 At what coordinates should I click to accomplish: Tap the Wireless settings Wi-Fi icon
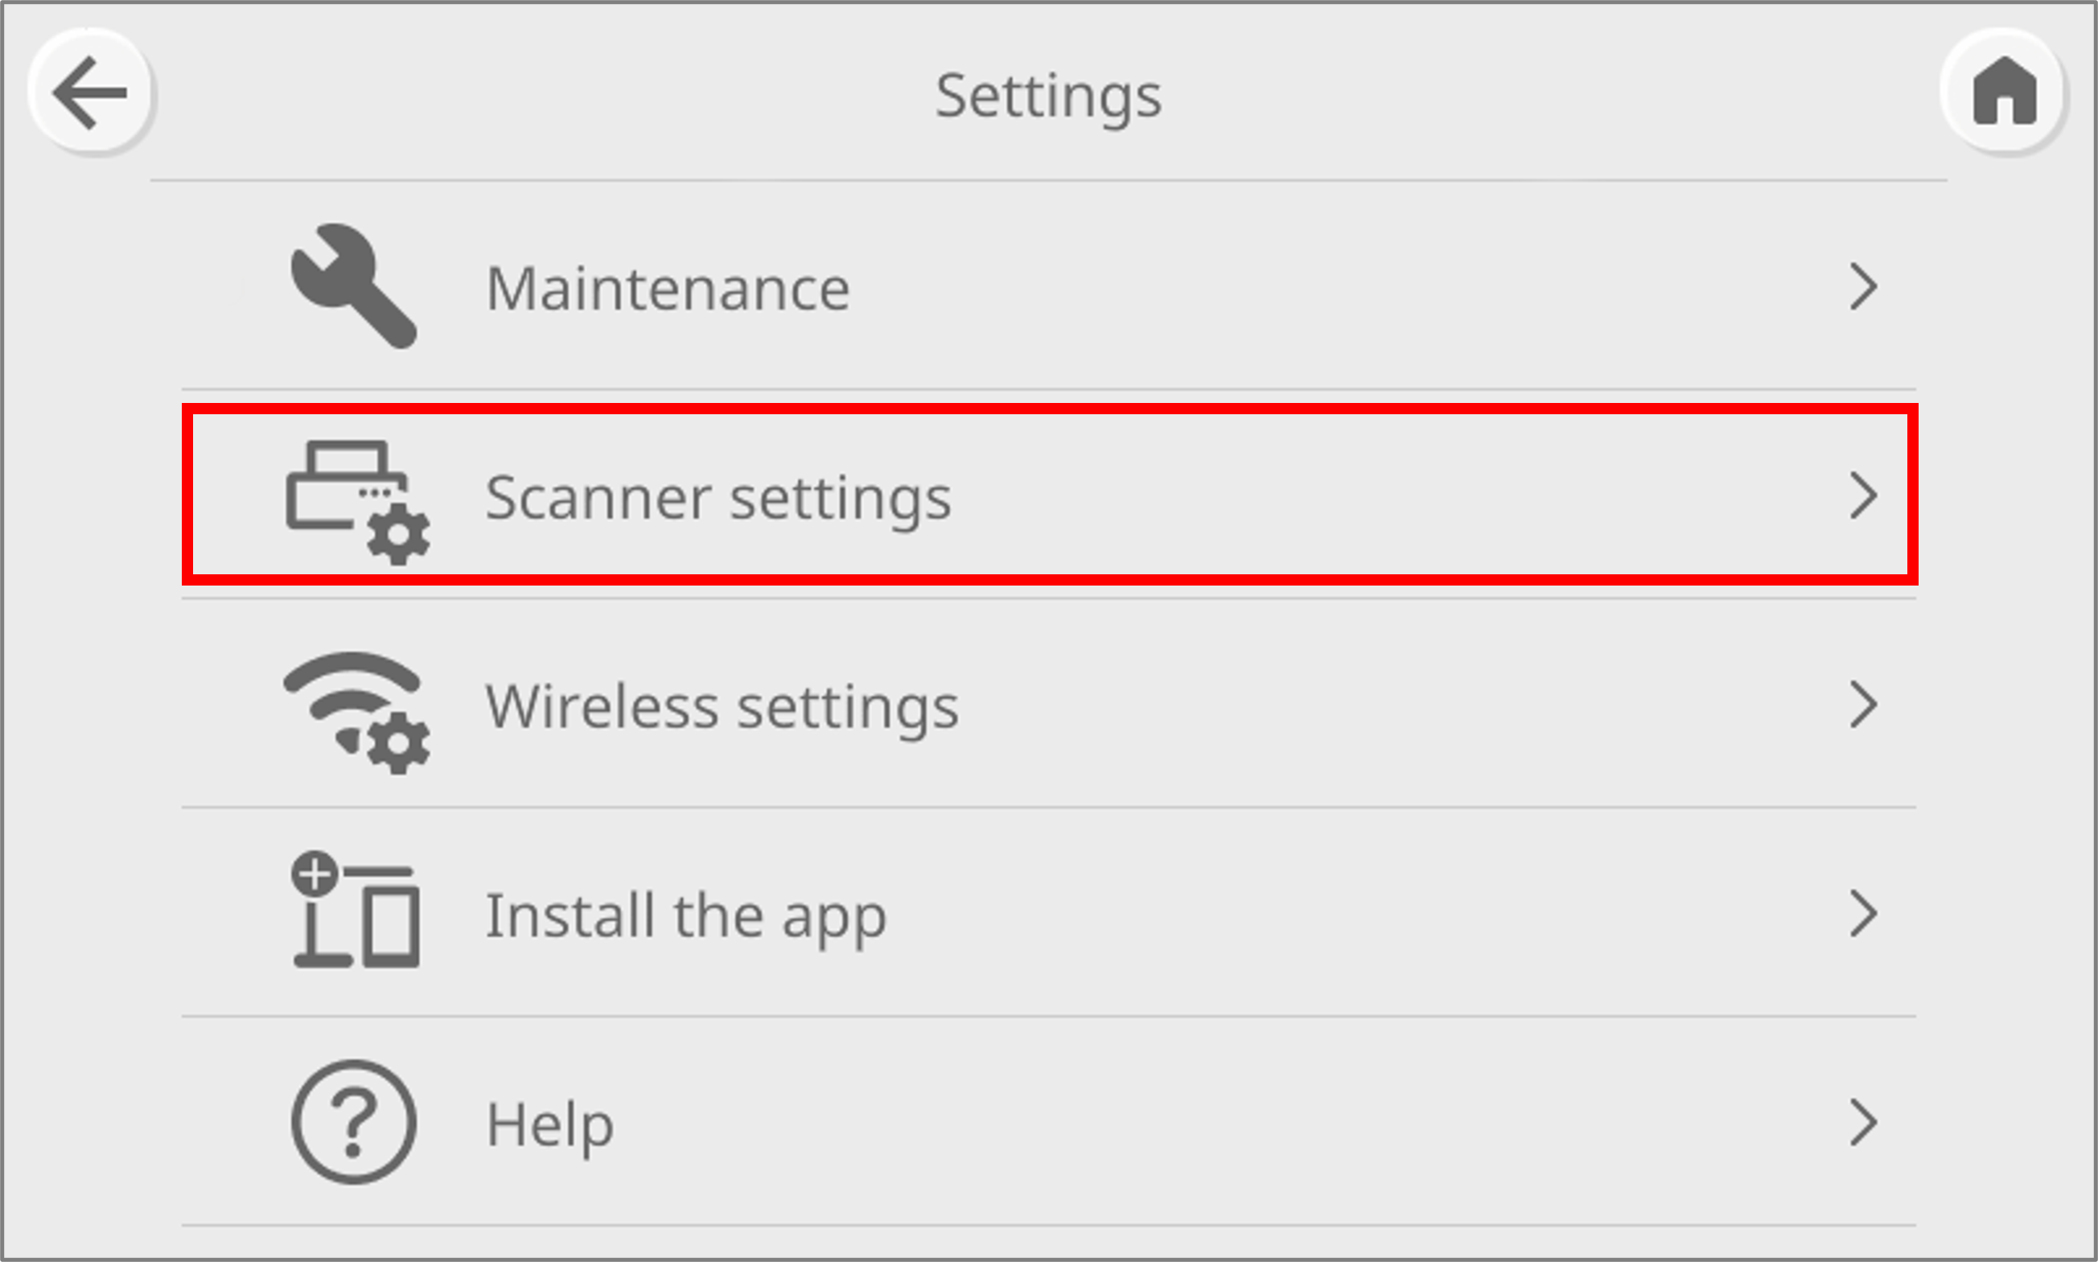[356, 711]
